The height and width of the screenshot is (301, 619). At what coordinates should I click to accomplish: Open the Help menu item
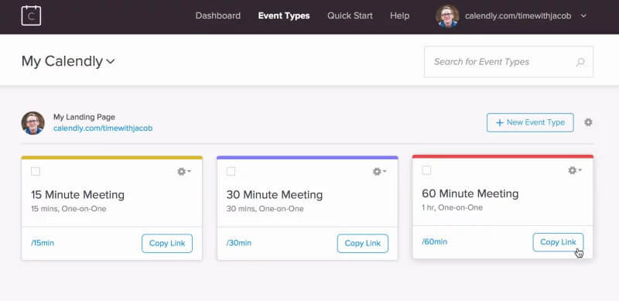coord(399,15)
